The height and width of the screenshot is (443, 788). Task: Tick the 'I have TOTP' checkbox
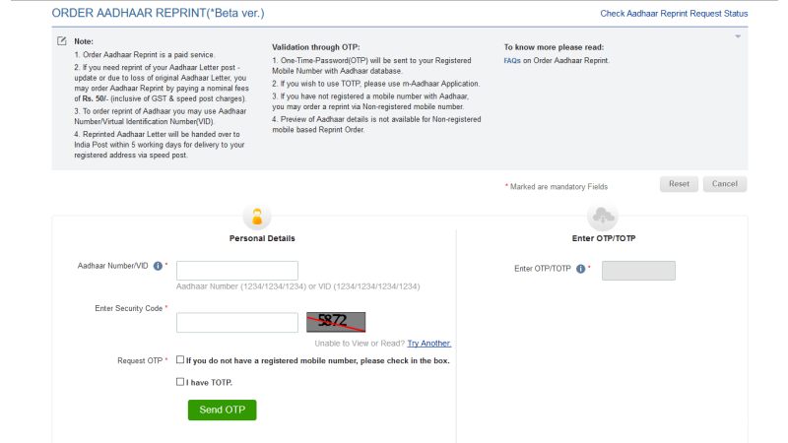coord(180,382)
